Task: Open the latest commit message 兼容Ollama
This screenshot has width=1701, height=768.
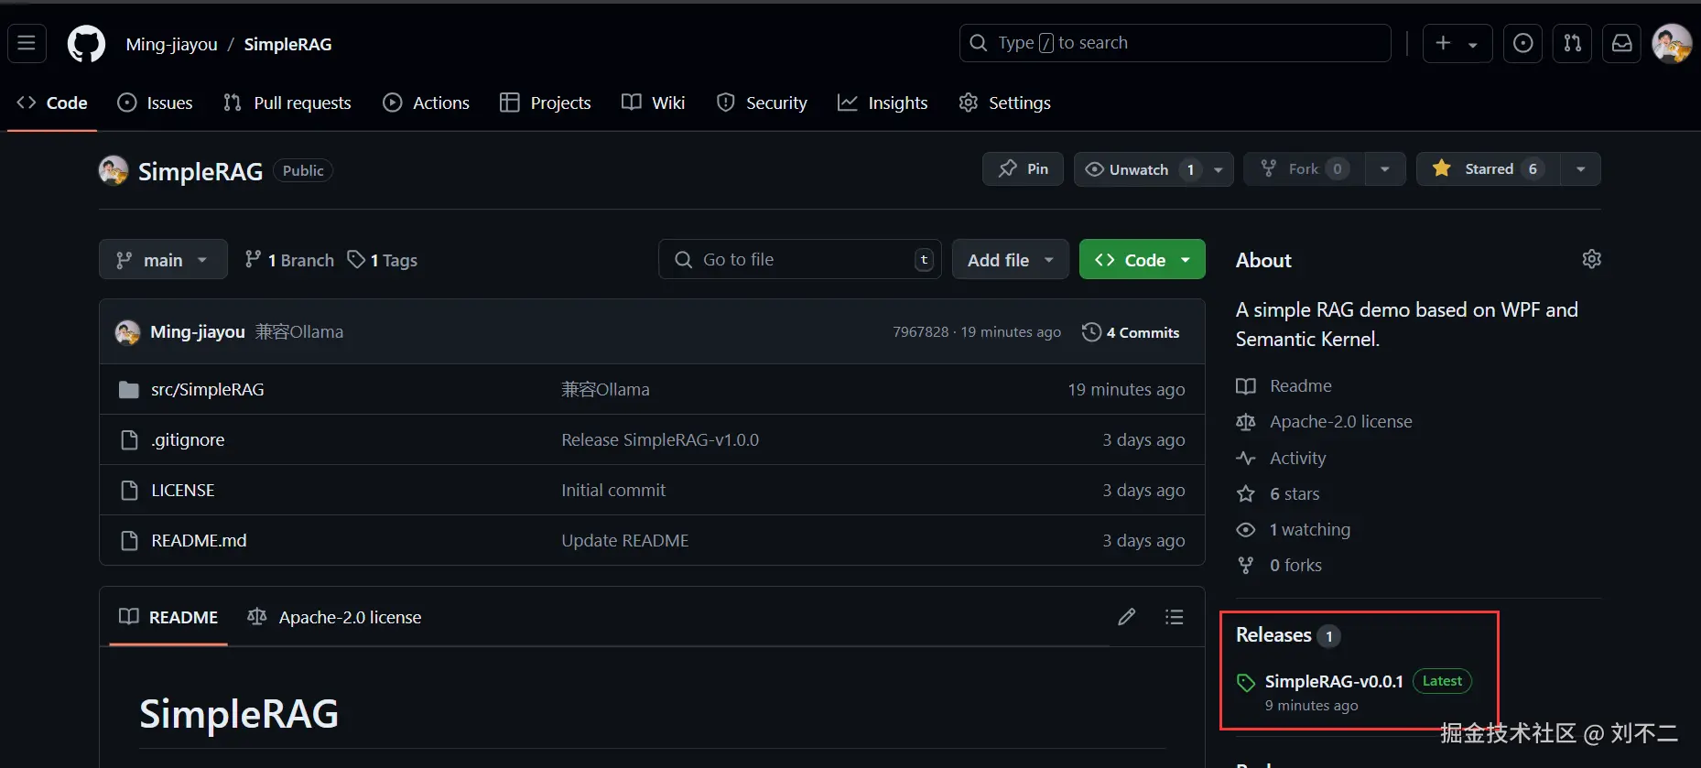Action: click(299, 331)
